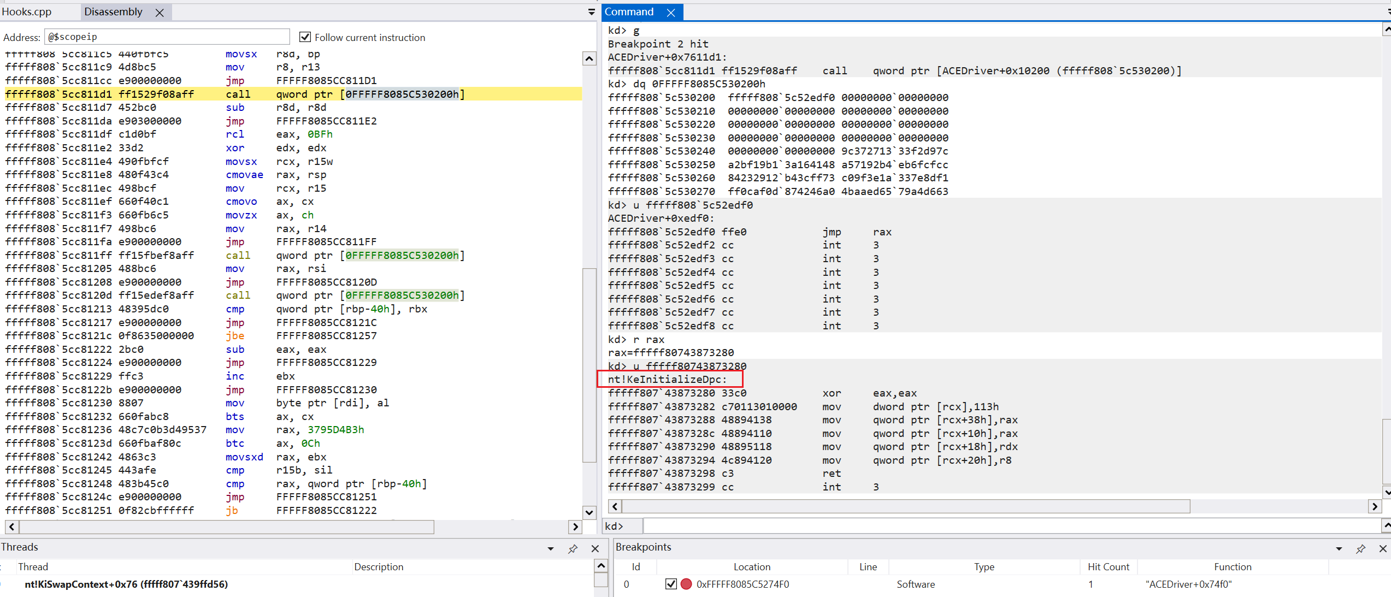
Task: Switch to the Hooks.cpp tab
Action: pyautogui.click(x=27, y=12)
